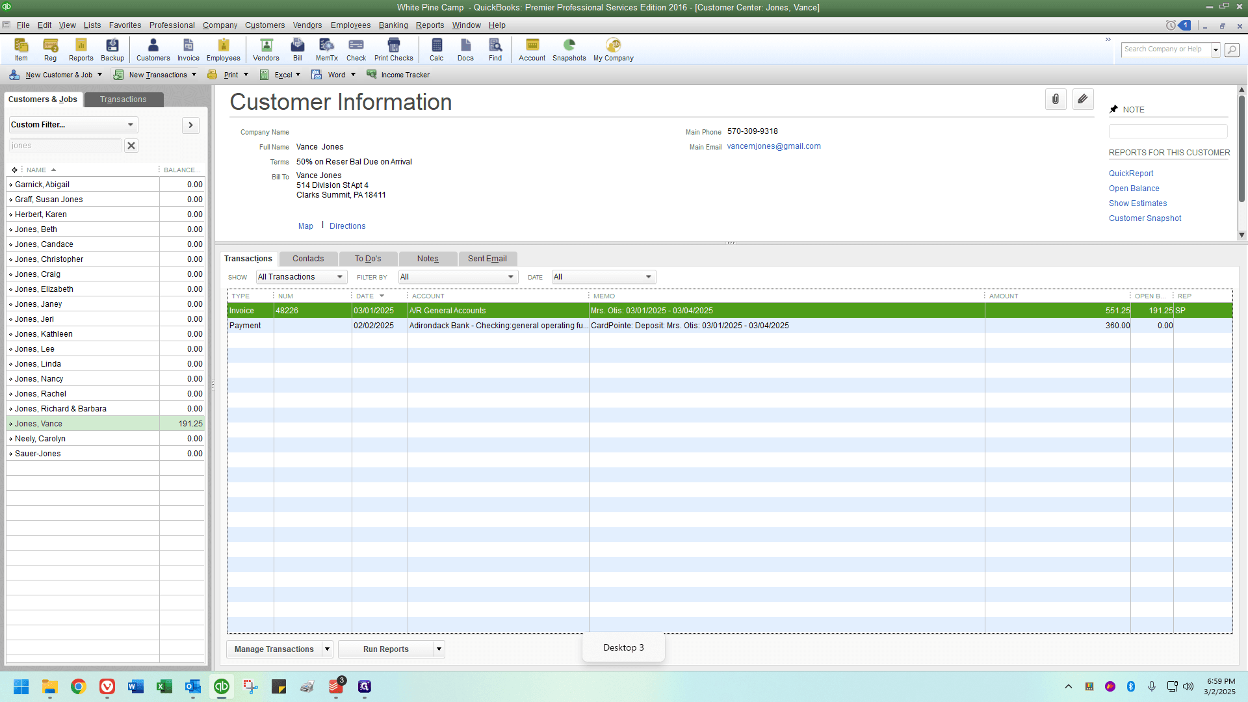
Task: Click the Backup toolbar icon
Action: [112, 49]
